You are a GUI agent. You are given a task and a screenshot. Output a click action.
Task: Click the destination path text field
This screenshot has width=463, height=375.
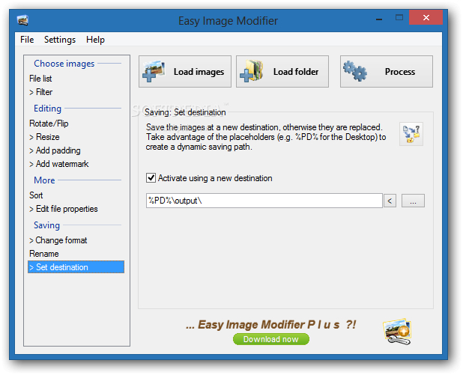[x=264, y=201]
